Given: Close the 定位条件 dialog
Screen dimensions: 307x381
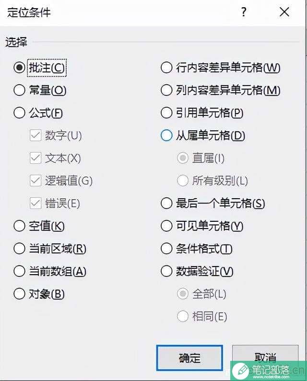Looking at the screenshot, I should (x=284, y=12).
